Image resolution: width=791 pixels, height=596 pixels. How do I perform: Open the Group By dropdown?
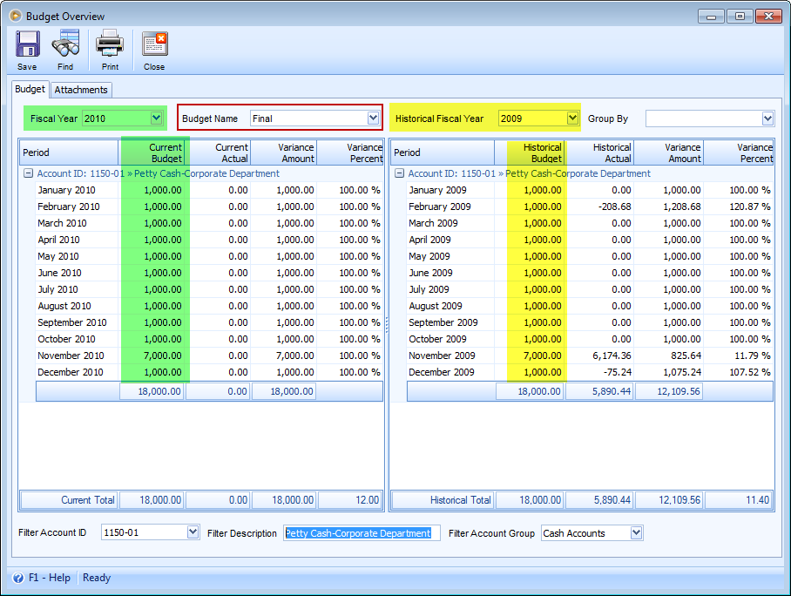(x=767, y=119)
